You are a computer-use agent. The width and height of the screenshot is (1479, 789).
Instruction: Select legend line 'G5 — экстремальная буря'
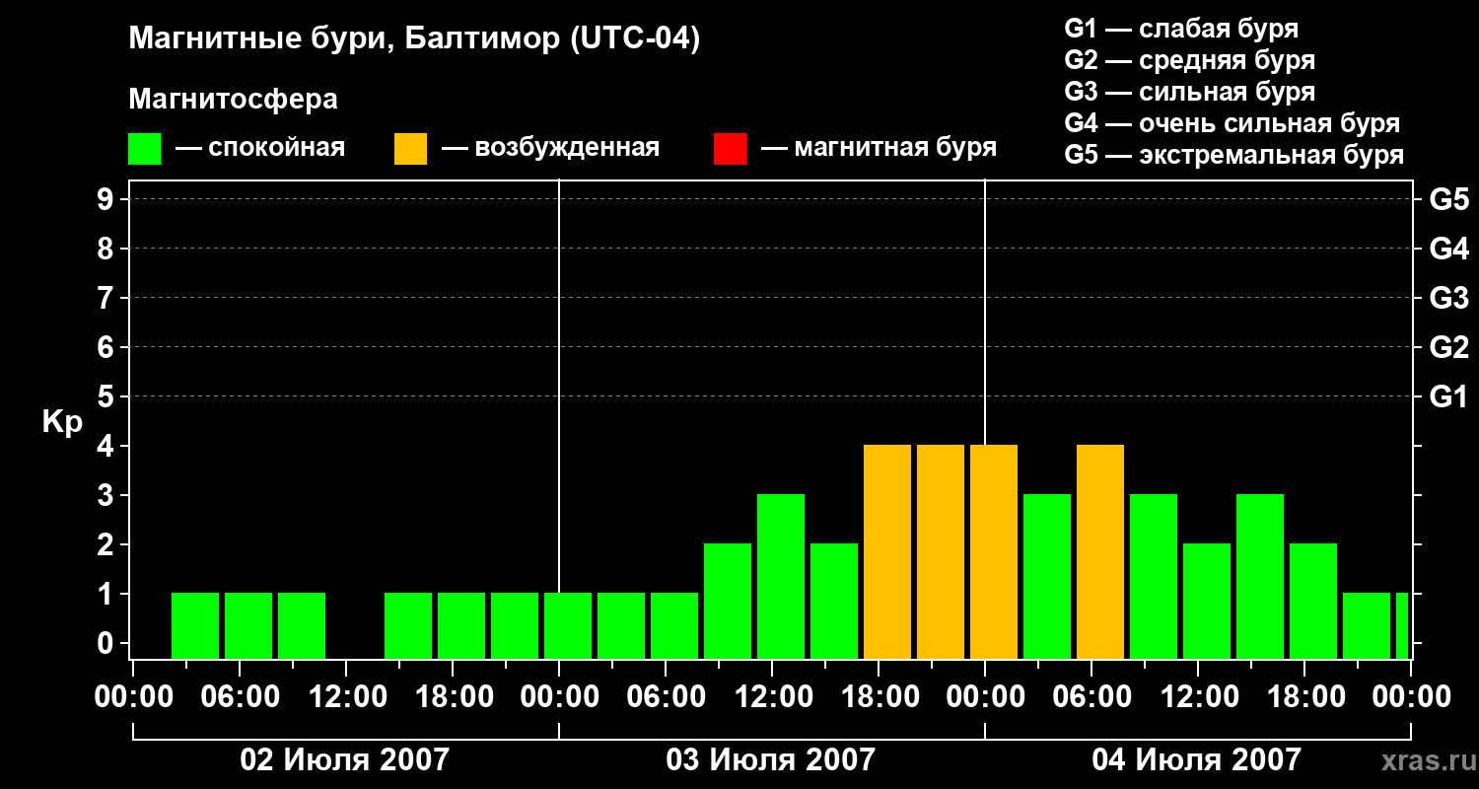(x=1234, y=155)
